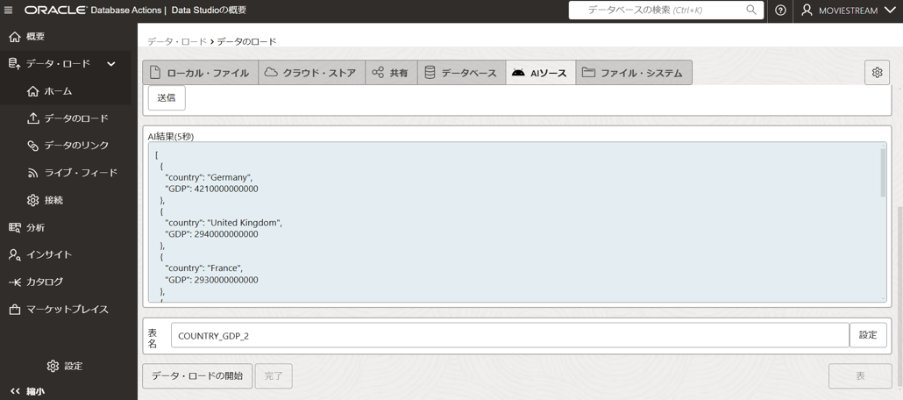Image resolution: width=903 pixels, height=400 pixels.
Task: Click the ホーム house icon
Action: click(x=32, y=91)
